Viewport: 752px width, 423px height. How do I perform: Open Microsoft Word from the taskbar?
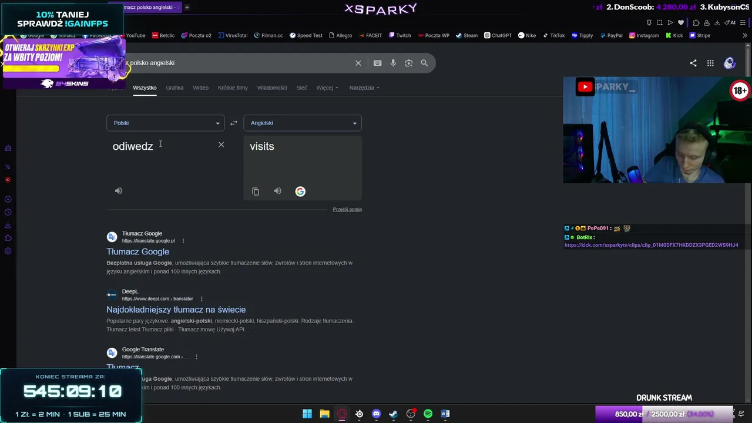tap(445, 414)
